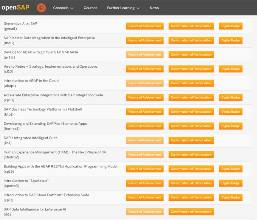This screenshot has height=220, width=257.
Task: Click course code '(gcts1)'
Action: [x=9, y=57]
